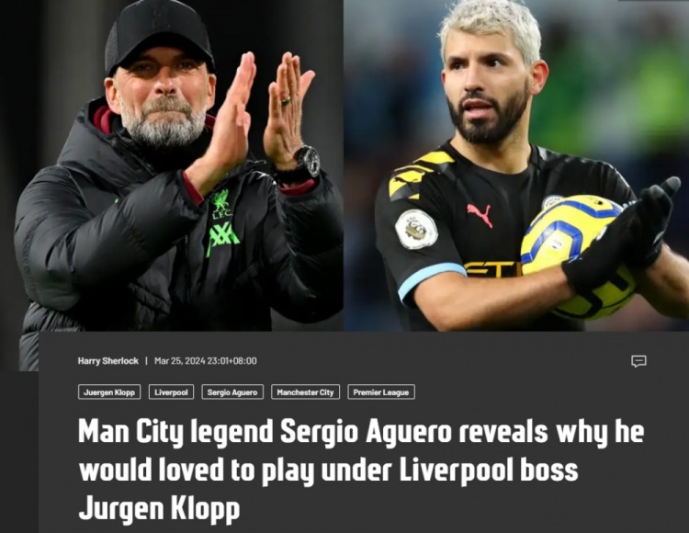Image resolution: width=689 pixels, height=533 pixels.
Task: Click the Premier League sleeve badge
Action: (x=416, y=229)
